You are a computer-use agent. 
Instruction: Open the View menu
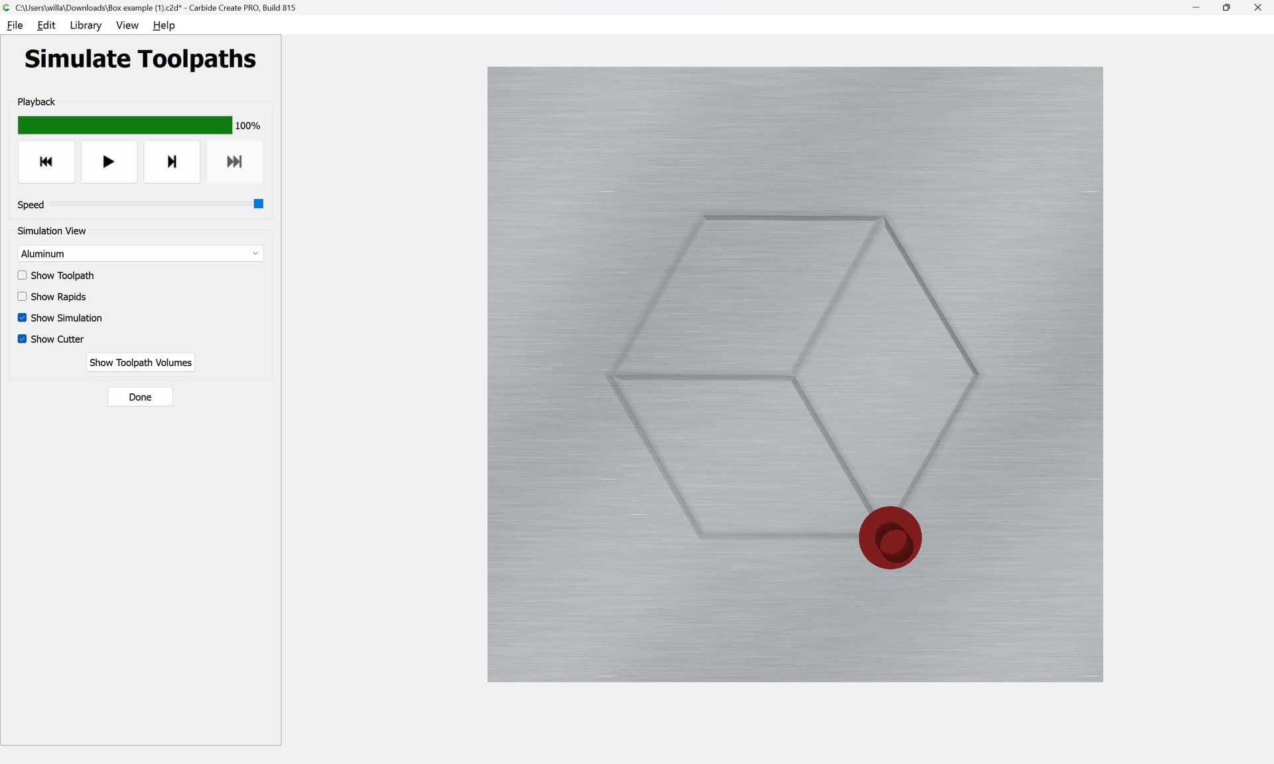pos(127,25)
